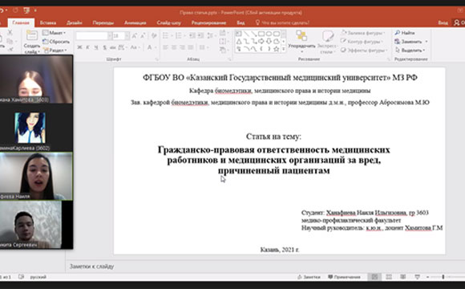Expand the shapes gallery more arrow

click(284, 49)
